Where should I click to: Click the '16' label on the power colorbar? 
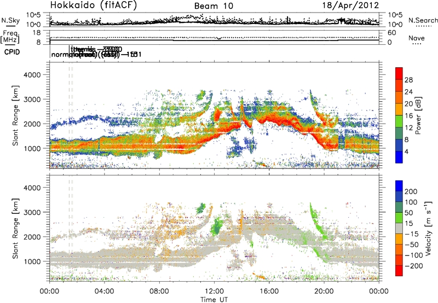(408, 116)
